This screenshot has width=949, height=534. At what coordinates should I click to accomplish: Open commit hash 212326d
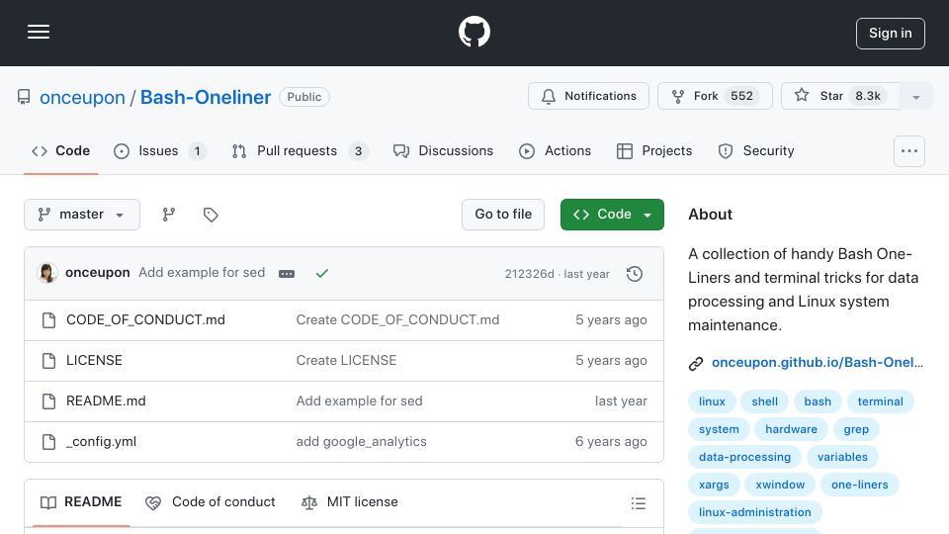click(x=529, y=274)
